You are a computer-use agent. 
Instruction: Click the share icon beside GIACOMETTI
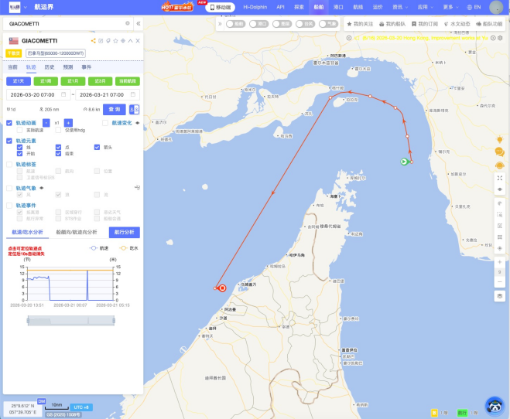coord(93,40)
